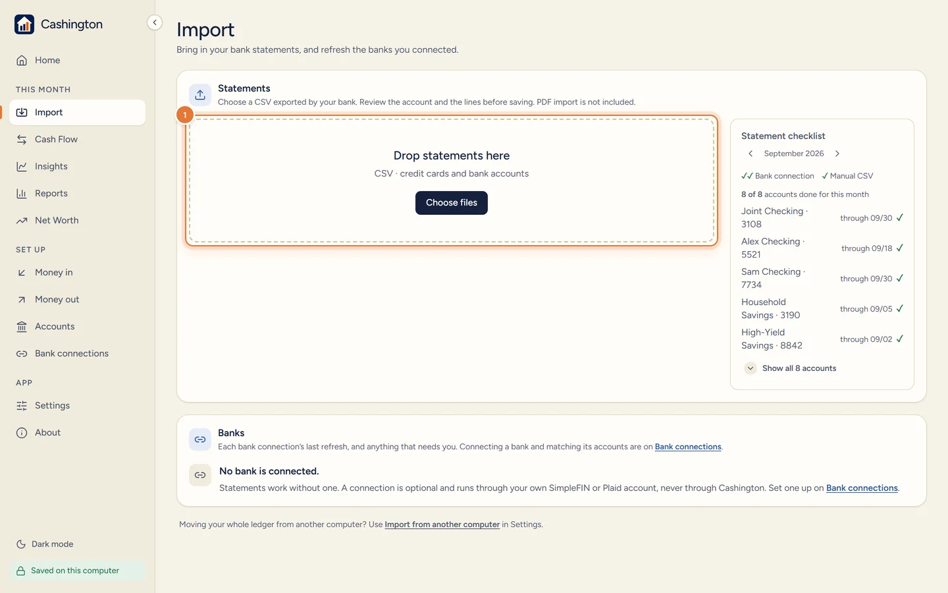The image size is (948, 593).
Task: Open Settings from the sidebar
Action: pos(78,405)
